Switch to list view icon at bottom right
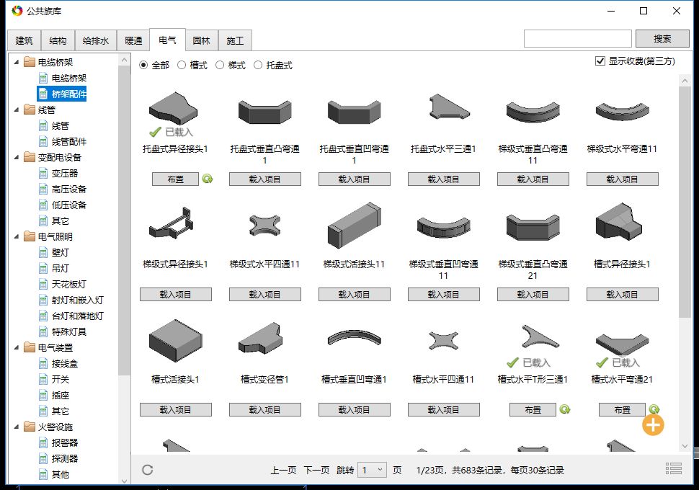This screenshot has width=699, height=490. pyautogui.click(x=674, y=468)
